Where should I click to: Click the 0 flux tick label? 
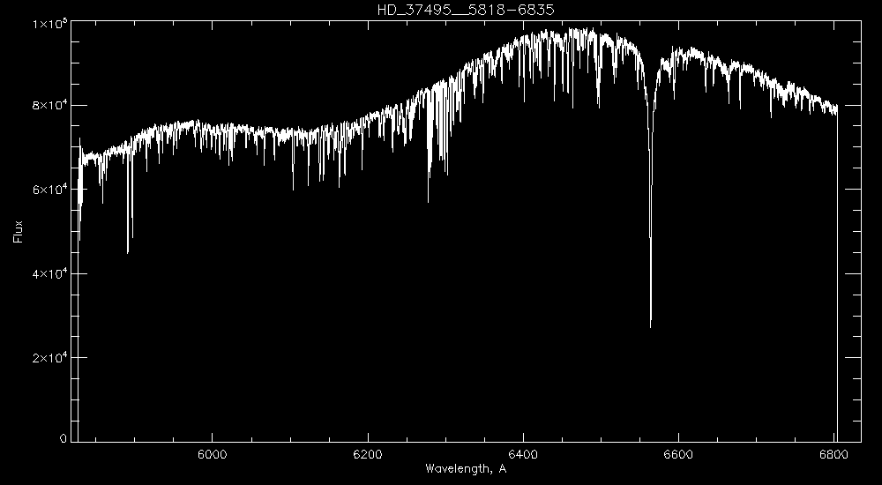click(x=64, y=438)
